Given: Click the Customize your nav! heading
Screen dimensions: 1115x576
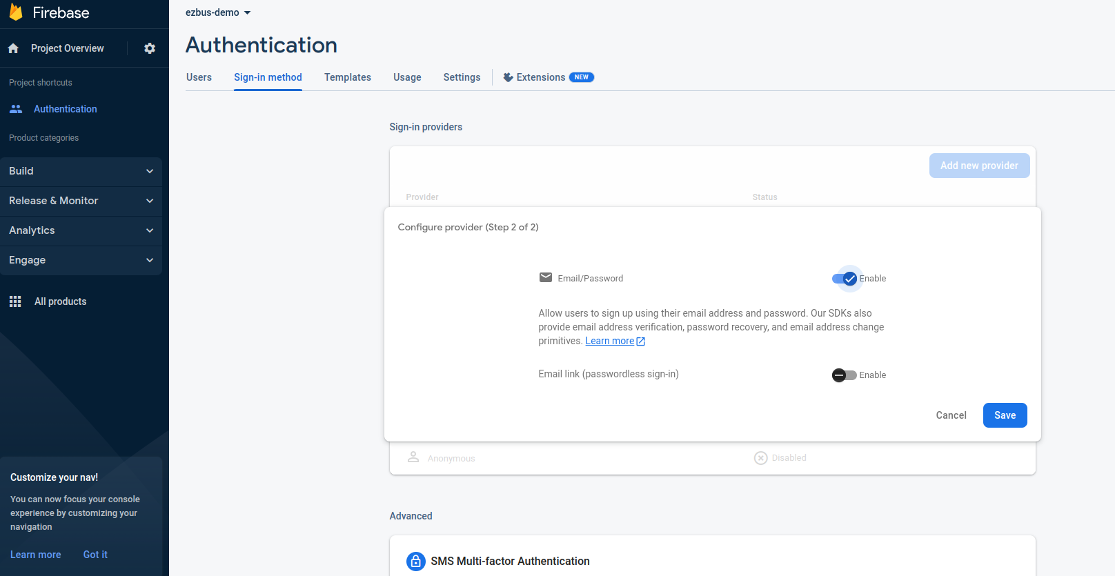Looking at the screenshot, I should [54, 477].
